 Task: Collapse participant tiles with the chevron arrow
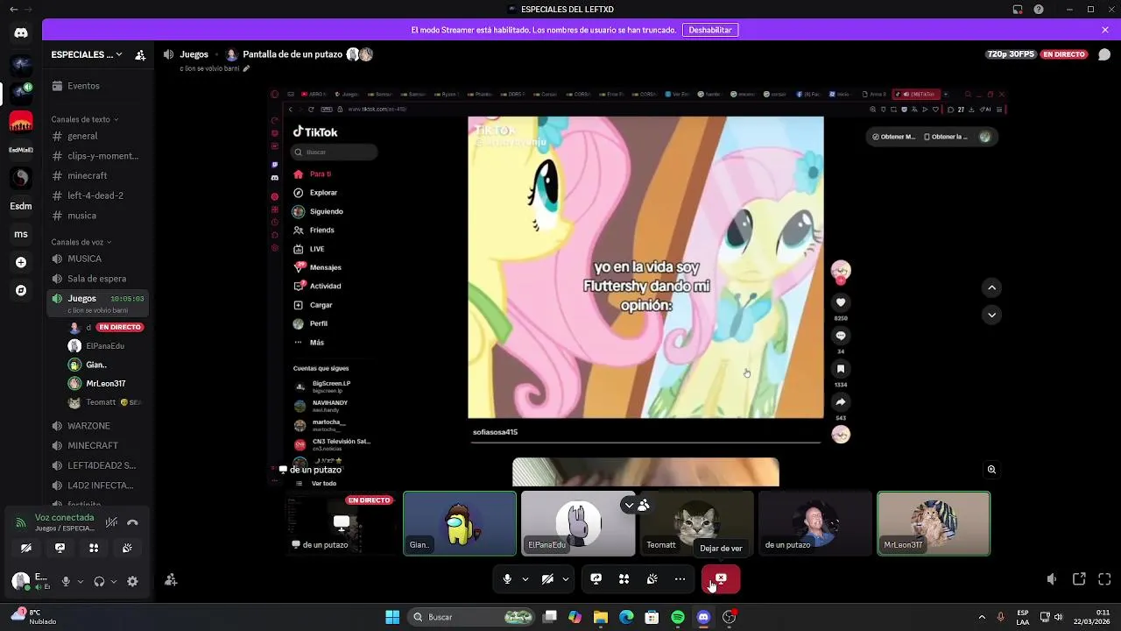pyautogui.click(x=629, y=505)
